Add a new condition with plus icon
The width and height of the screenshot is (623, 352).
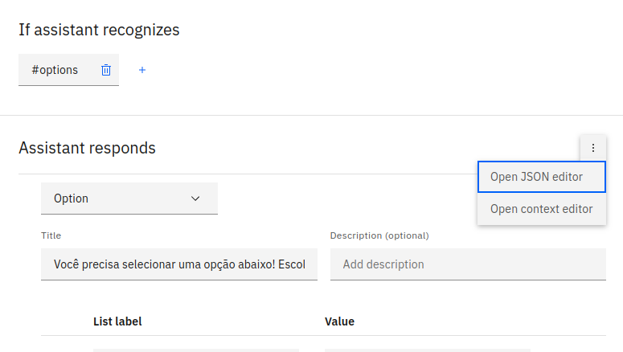142,70
